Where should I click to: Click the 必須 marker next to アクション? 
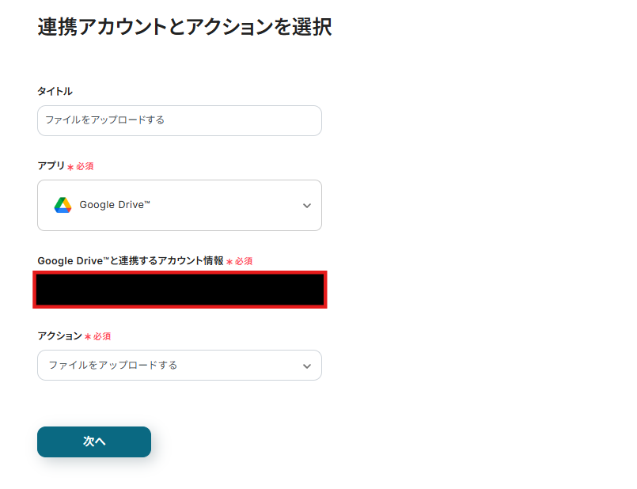click(102, 336)
